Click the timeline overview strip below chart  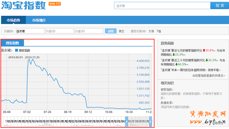pos(78,121)
